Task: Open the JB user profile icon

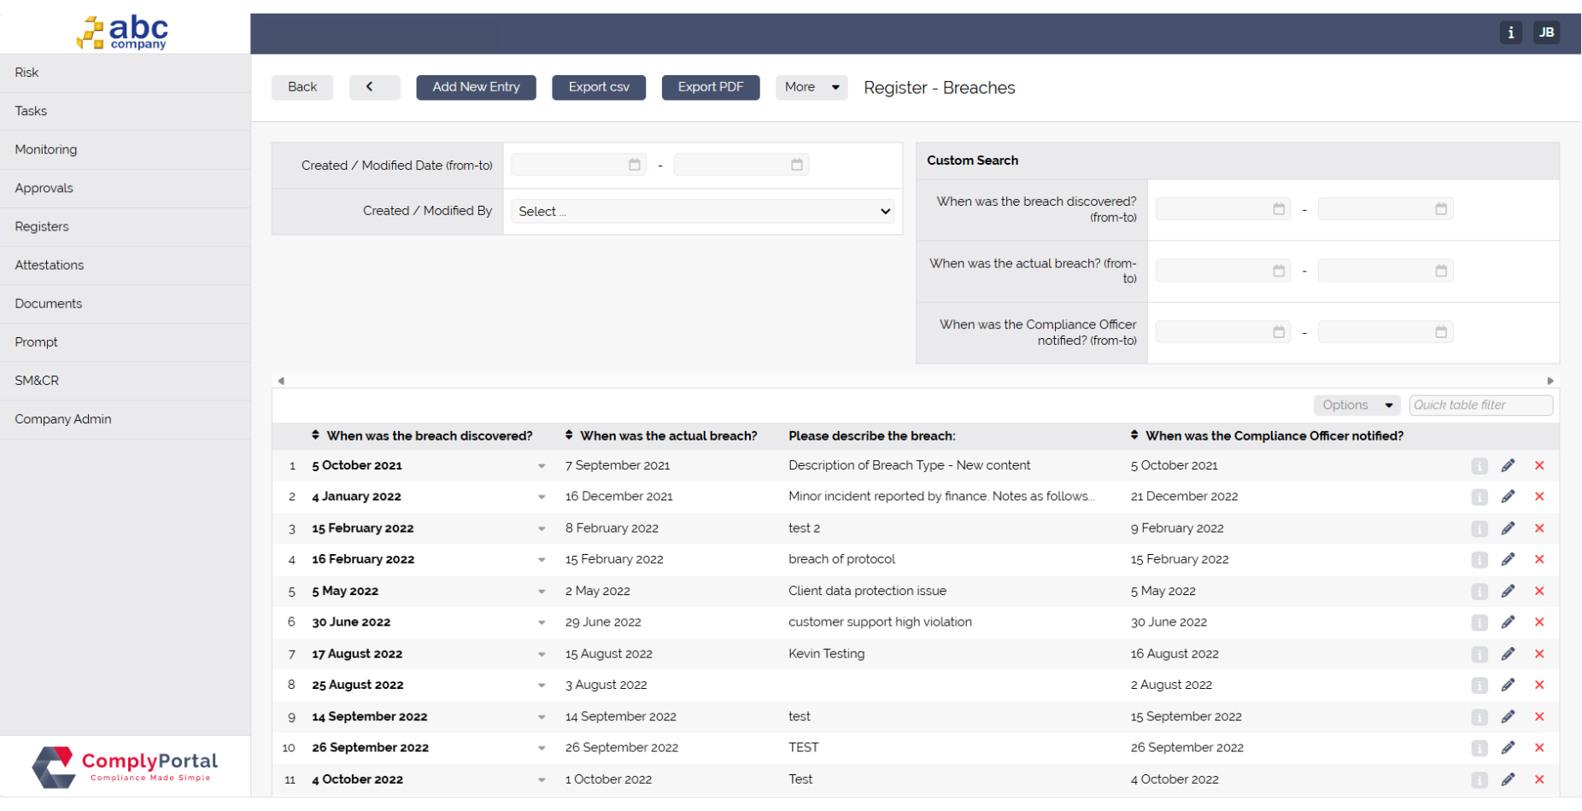Action: (x=1546, y=32)
